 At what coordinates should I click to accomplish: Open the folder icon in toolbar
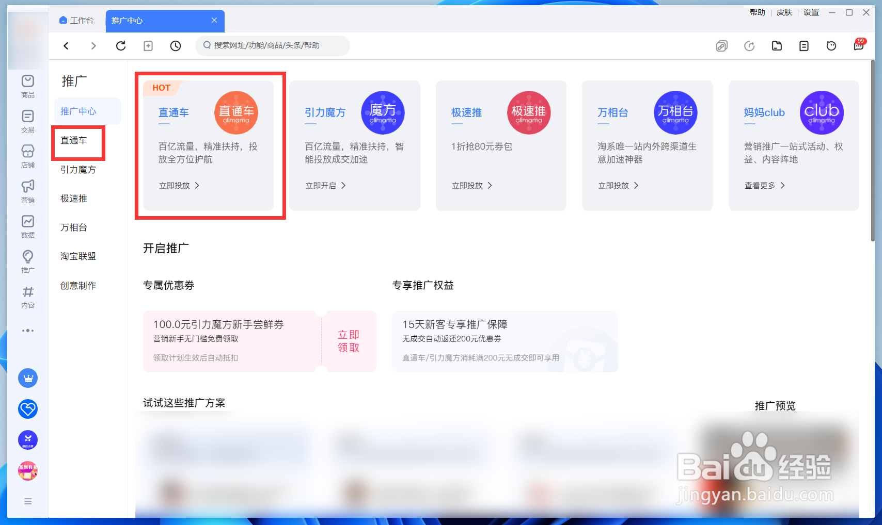point(777,46)
